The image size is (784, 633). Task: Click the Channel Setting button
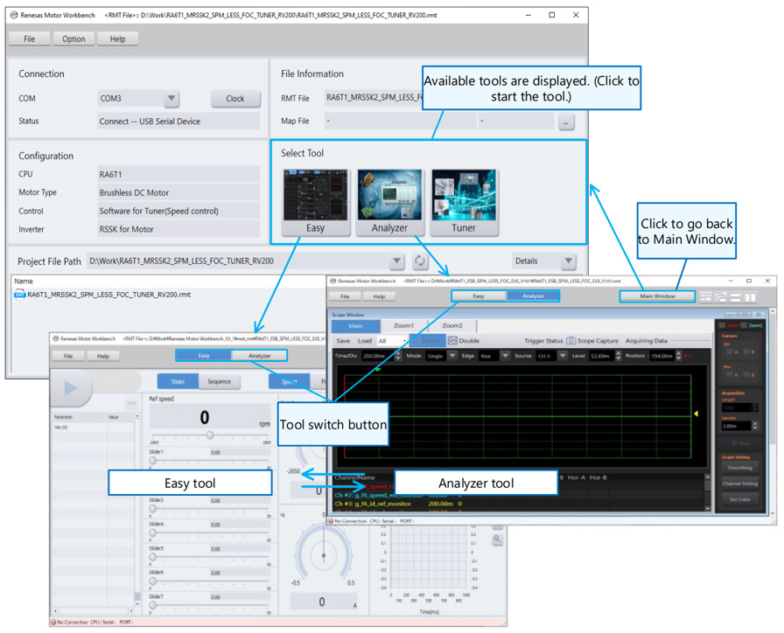[x=740, y=483]
